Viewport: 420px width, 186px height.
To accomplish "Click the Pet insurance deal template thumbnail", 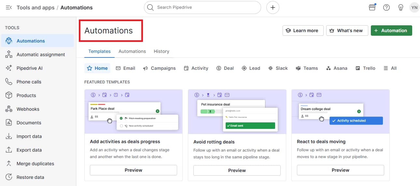I will [237, 112].
